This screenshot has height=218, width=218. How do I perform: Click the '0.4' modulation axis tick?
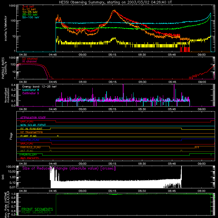pos(13,85)
